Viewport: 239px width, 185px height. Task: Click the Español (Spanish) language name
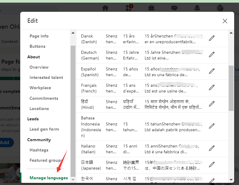pos(90,72)
